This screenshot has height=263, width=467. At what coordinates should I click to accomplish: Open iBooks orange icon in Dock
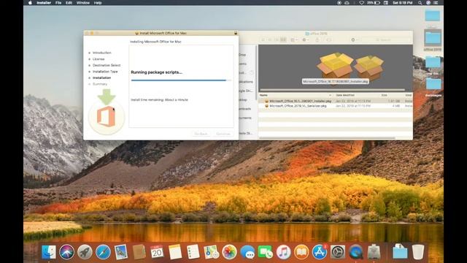pos(301,252)
